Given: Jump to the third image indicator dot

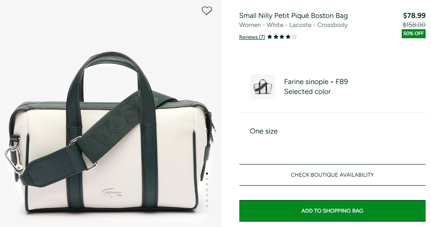Looking at the screenshot, I should [x=207, y=184].
